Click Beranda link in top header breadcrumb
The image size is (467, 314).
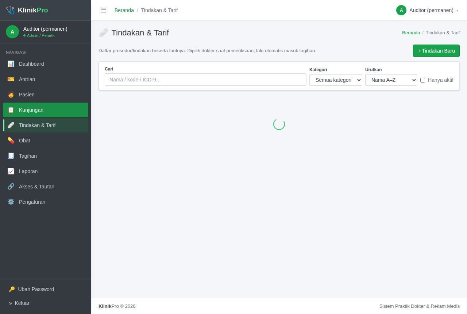point(124,10)
